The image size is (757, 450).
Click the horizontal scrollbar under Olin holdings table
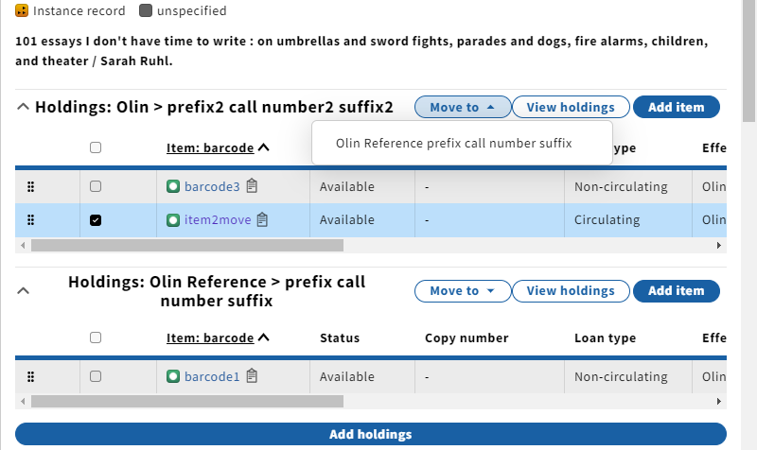(x=187, y=246)
